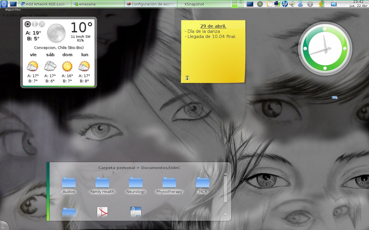Image resolution: width=369 pixels, height=230 pixels.
Task: Open the PDF file in folder view
Action: click(102, 212)
